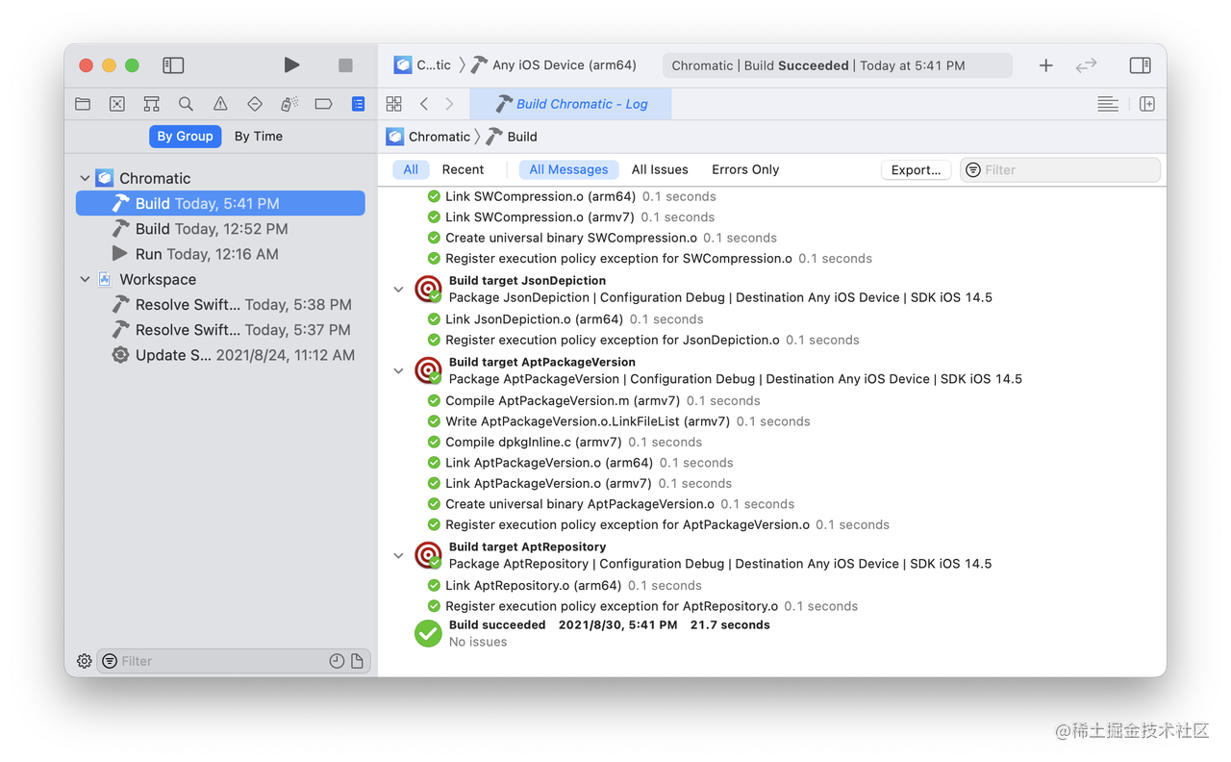
Task: Open Resolve Swift report from 5:38 PM
Action: [220, 304]
